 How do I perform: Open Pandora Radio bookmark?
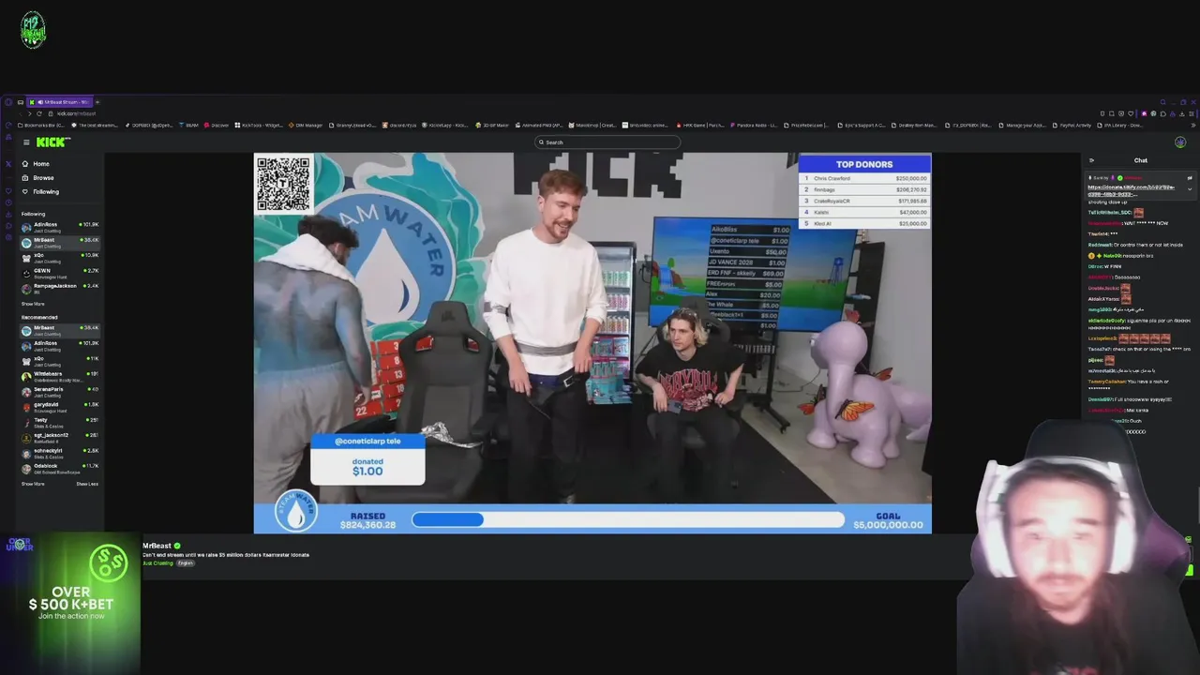pyautogui.click(x=752, y=125)
